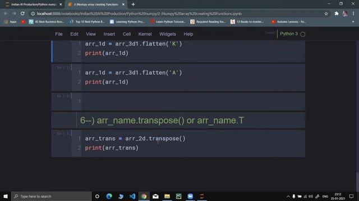Click print(arr_1d) in the flatten('K') cell

tap(107, 53)
